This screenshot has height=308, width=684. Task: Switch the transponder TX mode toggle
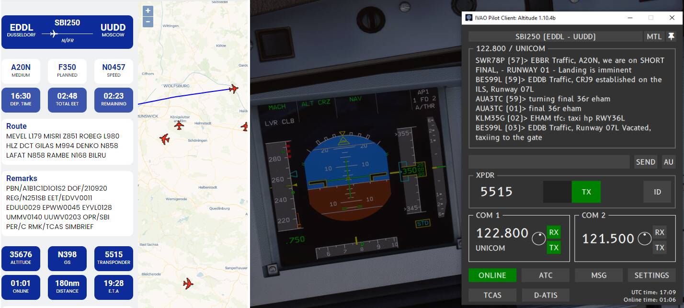(x=586, y=192)
